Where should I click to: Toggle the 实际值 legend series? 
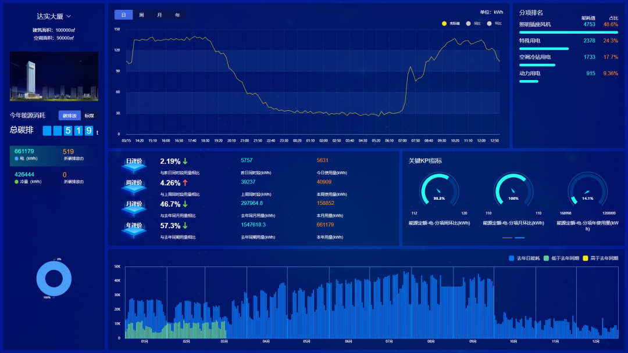(x=451, y=23)
